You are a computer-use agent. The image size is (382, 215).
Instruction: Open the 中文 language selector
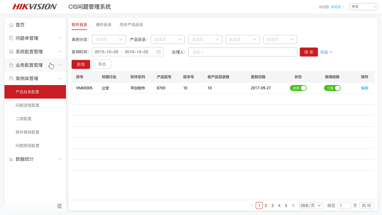[x=363, y=6]
